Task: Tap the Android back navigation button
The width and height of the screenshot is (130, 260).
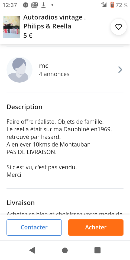Action: [32, 250]
